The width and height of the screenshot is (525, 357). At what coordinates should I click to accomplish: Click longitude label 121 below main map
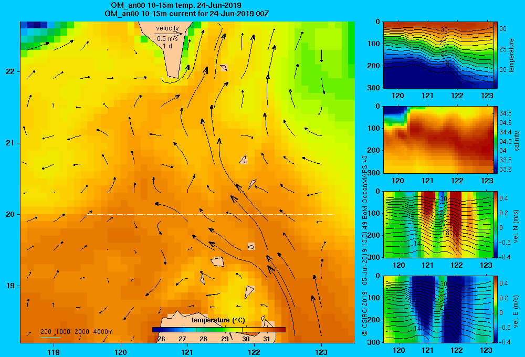click(187, 352)
